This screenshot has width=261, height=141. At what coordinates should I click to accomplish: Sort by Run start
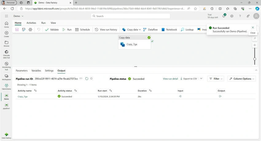click(111, 91)
